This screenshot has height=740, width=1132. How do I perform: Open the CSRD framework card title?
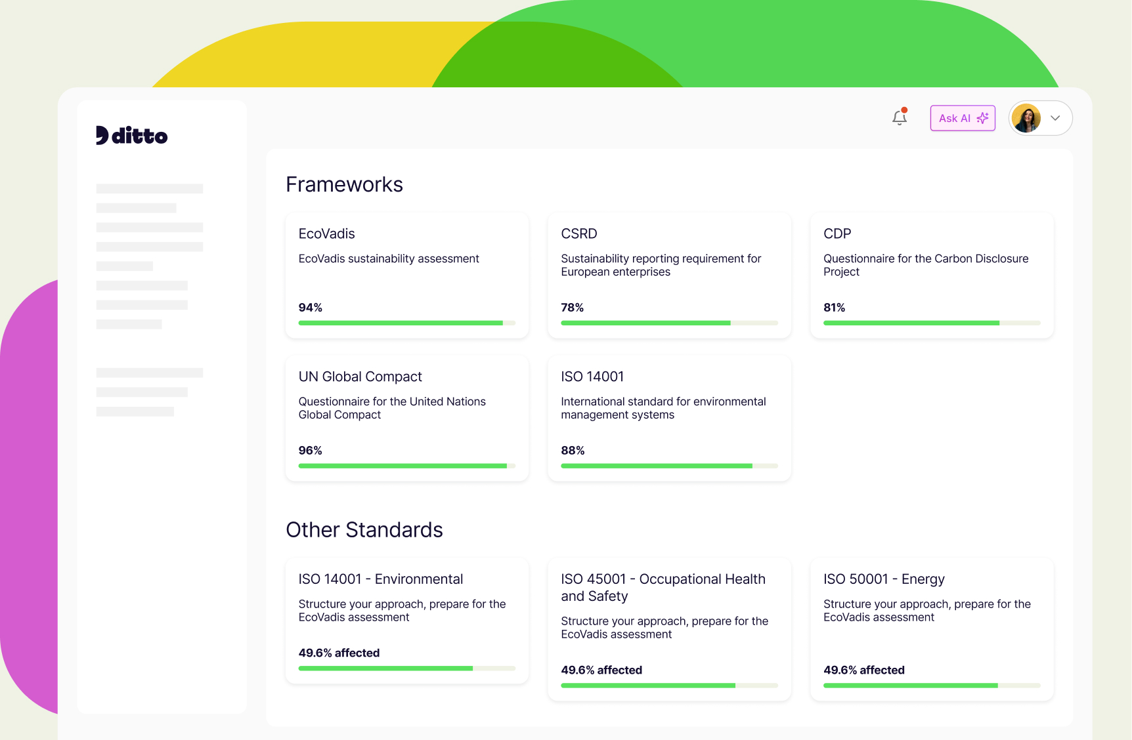(x=579, y=234)
